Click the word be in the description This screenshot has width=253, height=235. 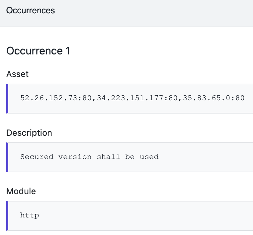(x=130, y=157)
